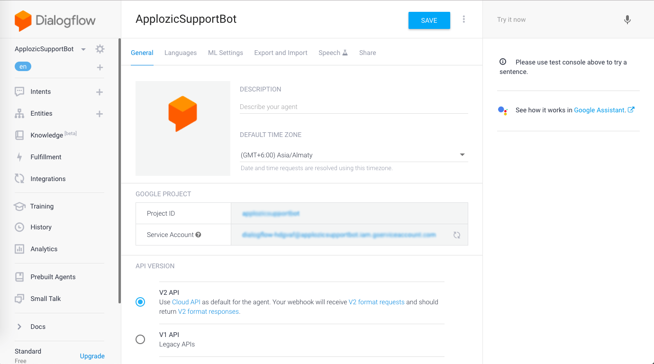Open Integrations in the sidebar
654x364 pixels.
48,179
